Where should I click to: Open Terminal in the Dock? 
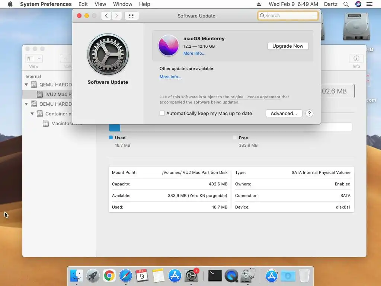tap(215, 276)
